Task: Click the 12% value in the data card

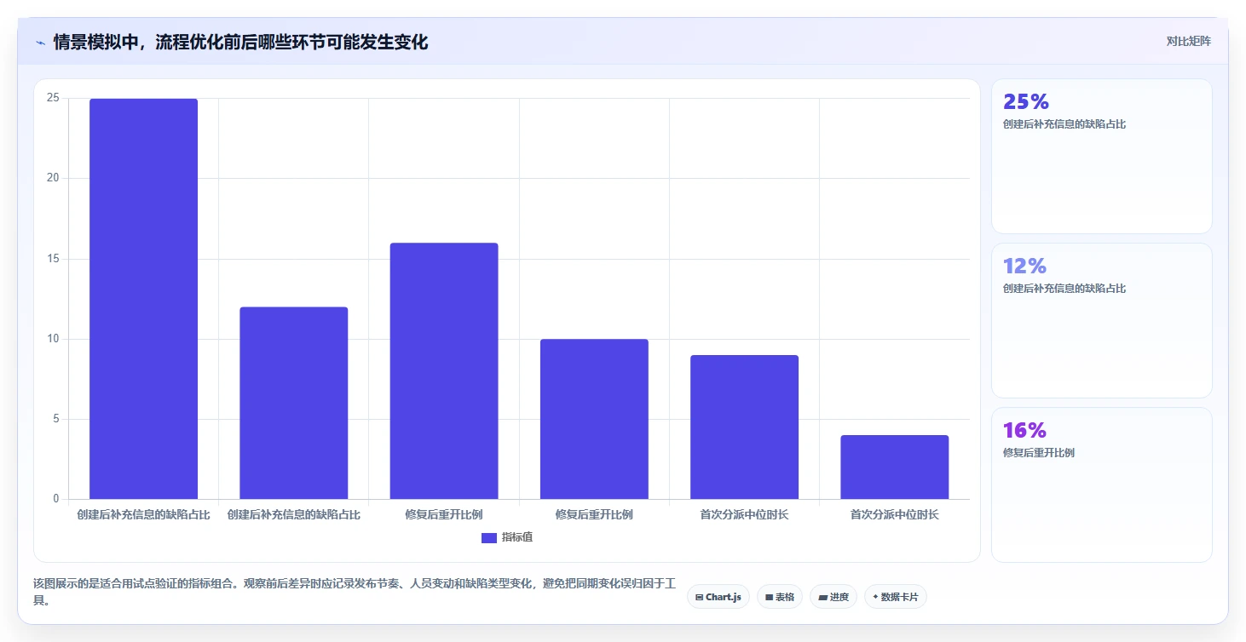Action: tap(1024, 266)
